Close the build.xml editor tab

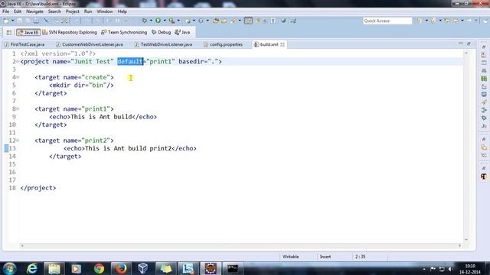pos(283,44)
